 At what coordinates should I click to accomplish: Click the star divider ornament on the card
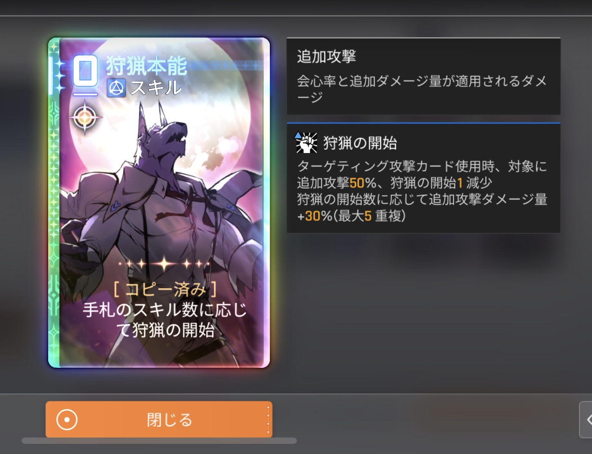pos(164,264)
